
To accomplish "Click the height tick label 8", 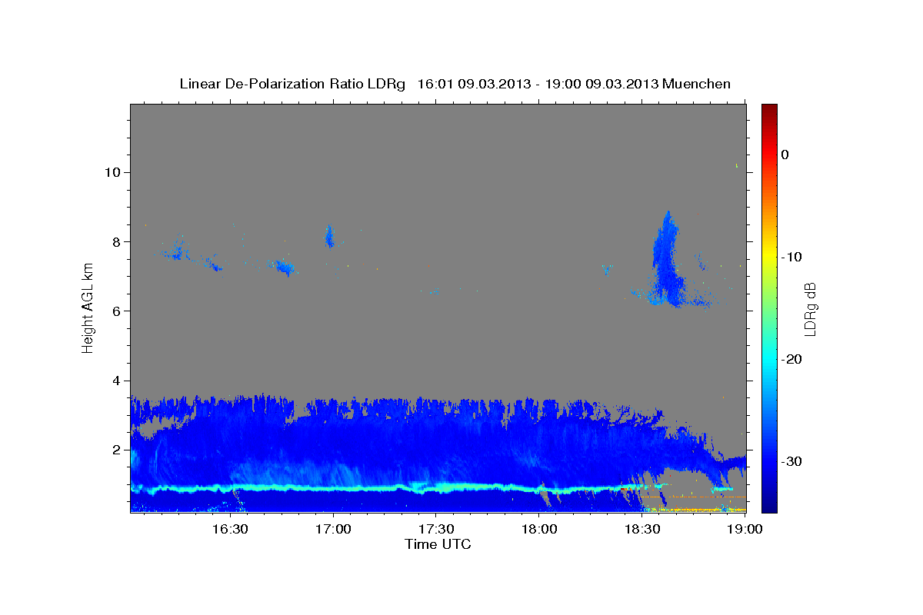I will [116, 241].
